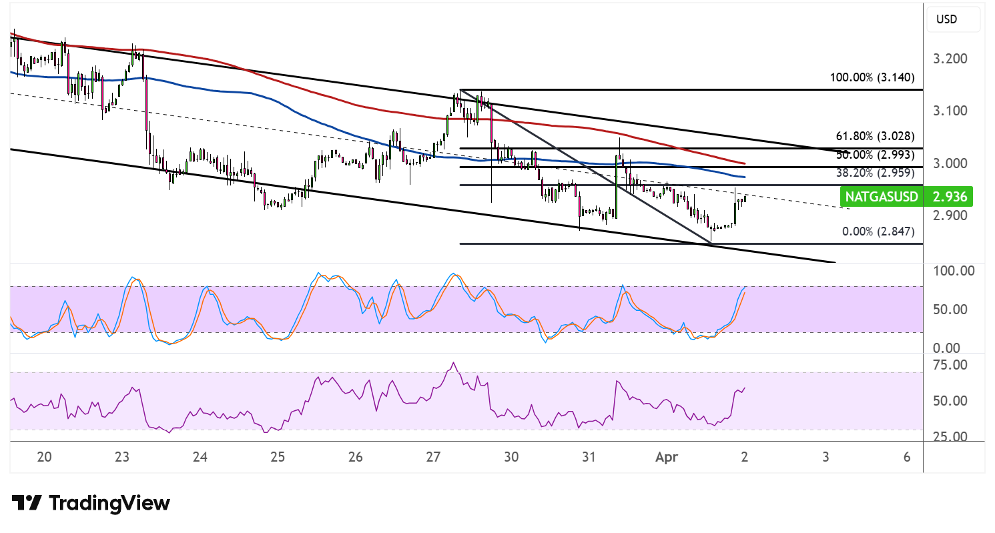The image size is (995, 533).
Task: Click the 3.100 price axis value
Action: [x=951, y=111]
